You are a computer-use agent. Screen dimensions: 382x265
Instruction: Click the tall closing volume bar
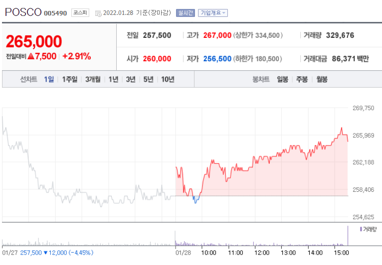[x=348, y=236]
